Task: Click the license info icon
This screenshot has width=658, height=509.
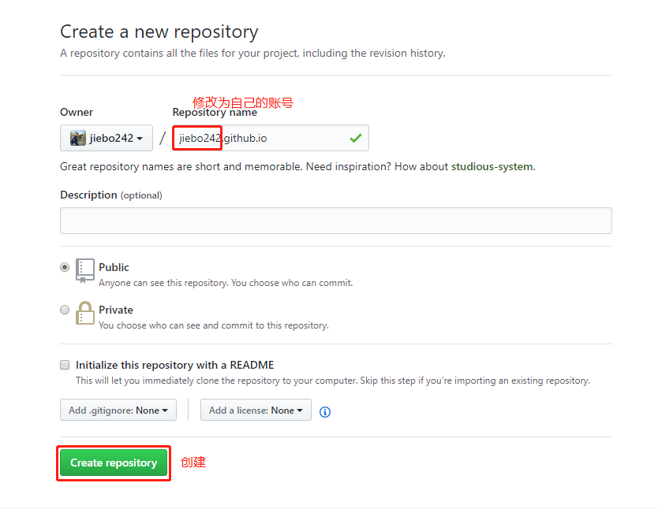Action: tap(325, 412)
